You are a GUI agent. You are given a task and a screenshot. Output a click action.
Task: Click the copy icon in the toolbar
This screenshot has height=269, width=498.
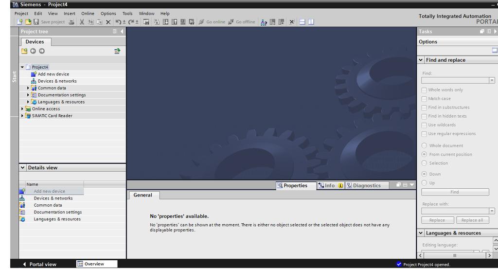click(x=91, y=22)
